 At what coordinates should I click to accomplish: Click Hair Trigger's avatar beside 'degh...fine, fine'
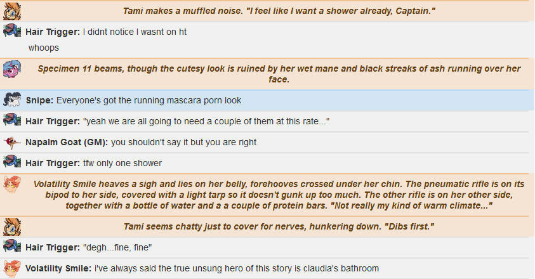pos(12,246)
